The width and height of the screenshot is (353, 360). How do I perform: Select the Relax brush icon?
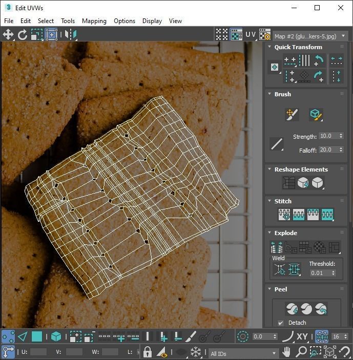tap(316, 114)
